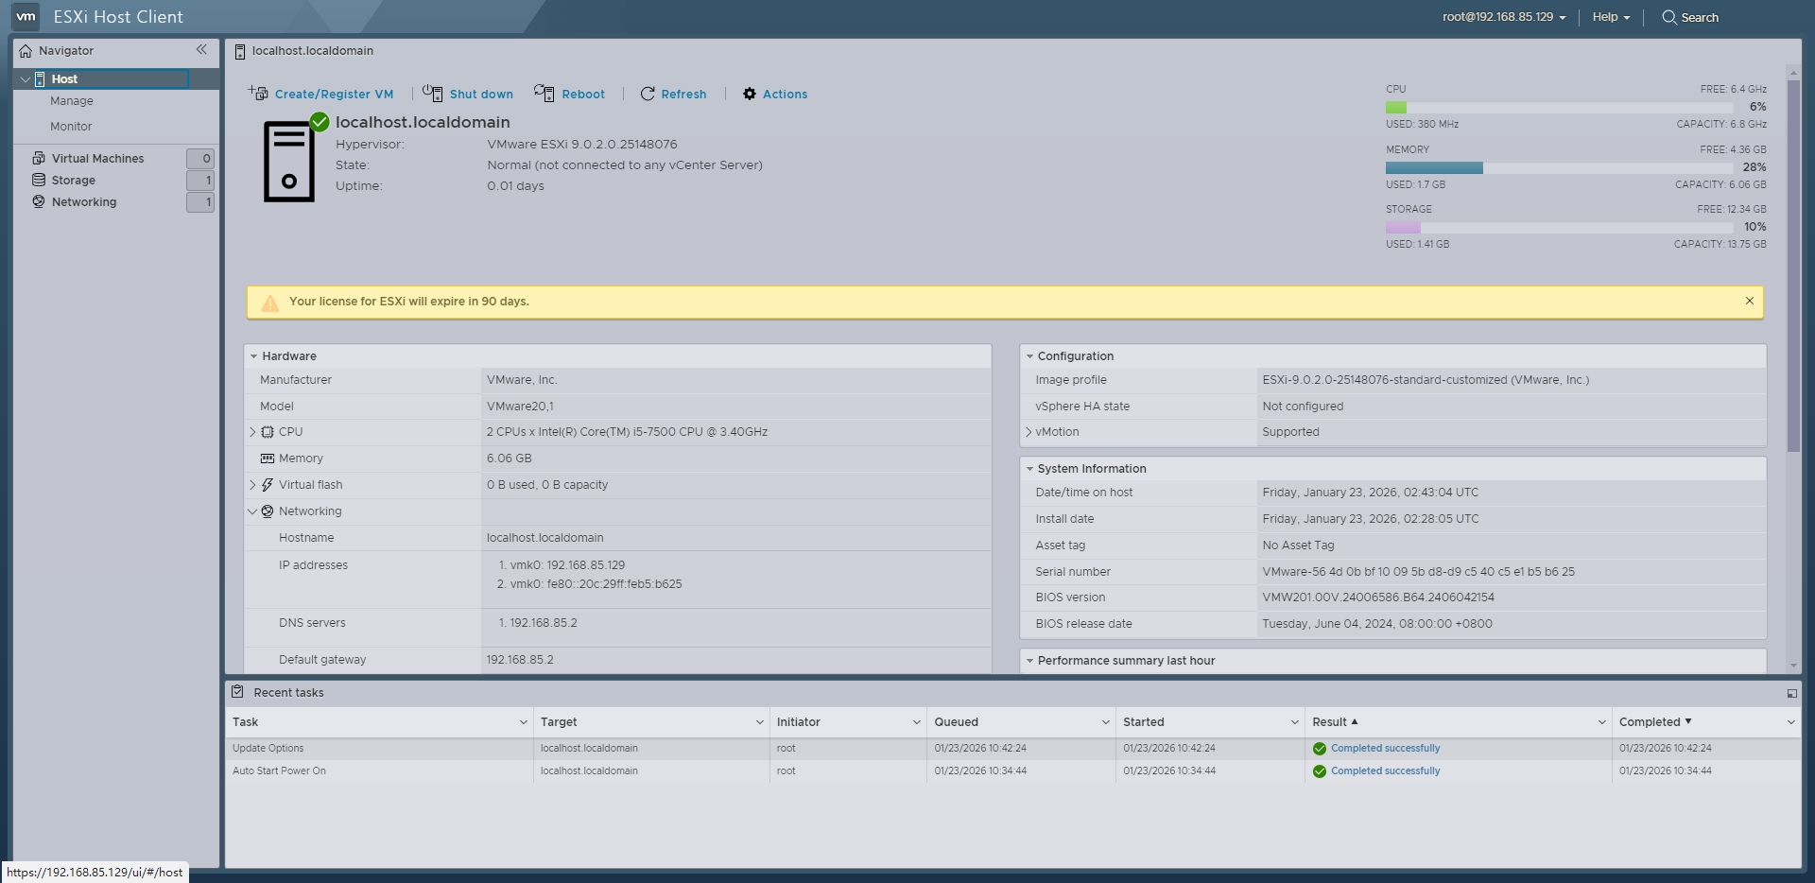Click Create/Register VM

point(322,94)
